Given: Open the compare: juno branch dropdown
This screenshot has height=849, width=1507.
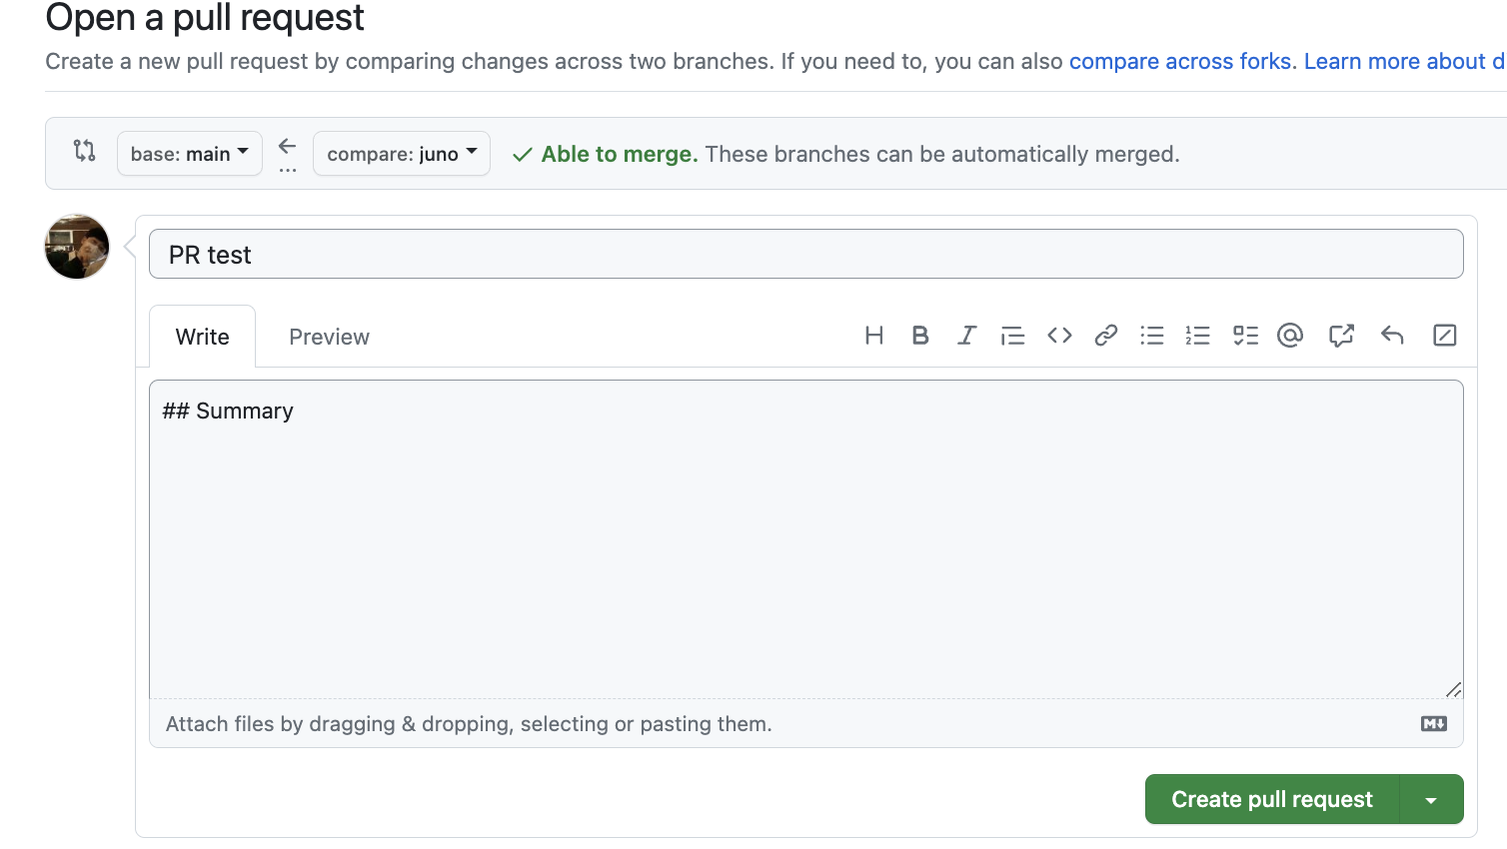Looking at the screenshot, I should 402,154.
